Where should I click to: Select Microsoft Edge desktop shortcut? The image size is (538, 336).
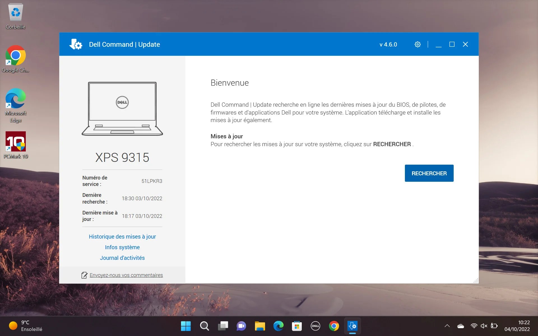tap(16, 106)
